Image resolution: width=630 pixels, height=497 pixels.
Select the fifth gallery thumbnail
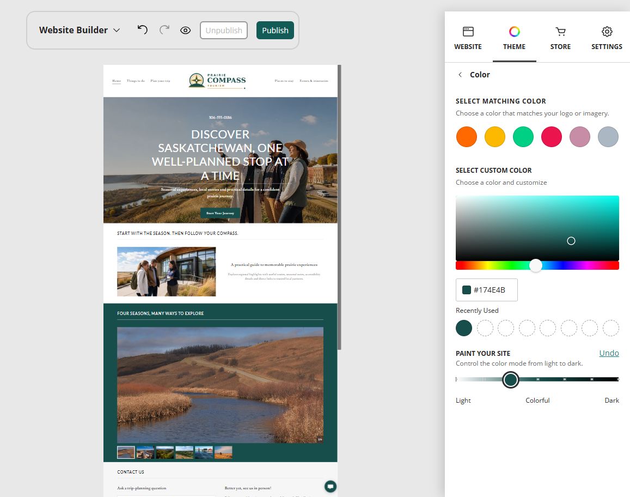204,452
